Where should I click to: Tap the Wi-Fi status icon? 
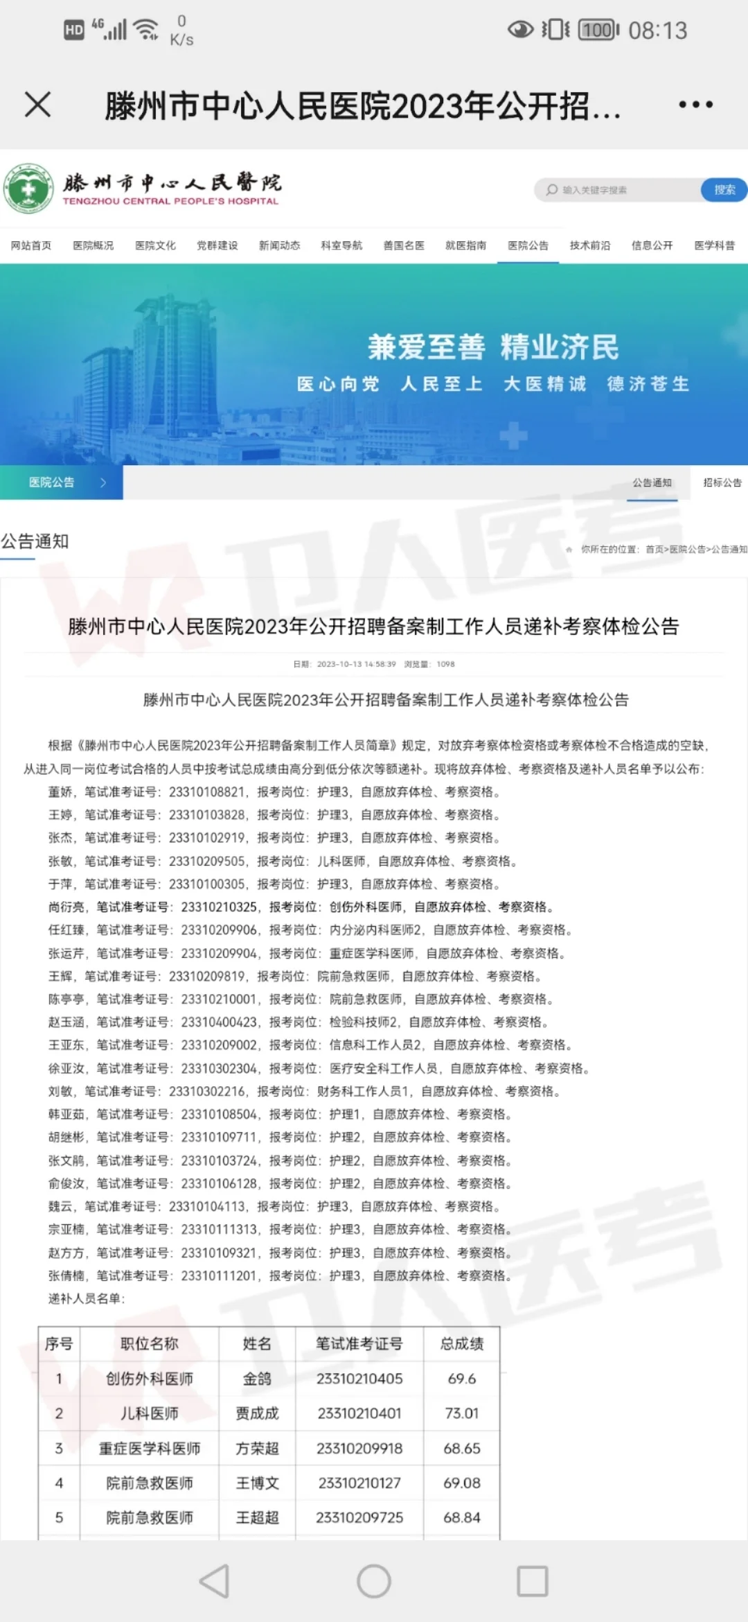(x=146, y=29)
